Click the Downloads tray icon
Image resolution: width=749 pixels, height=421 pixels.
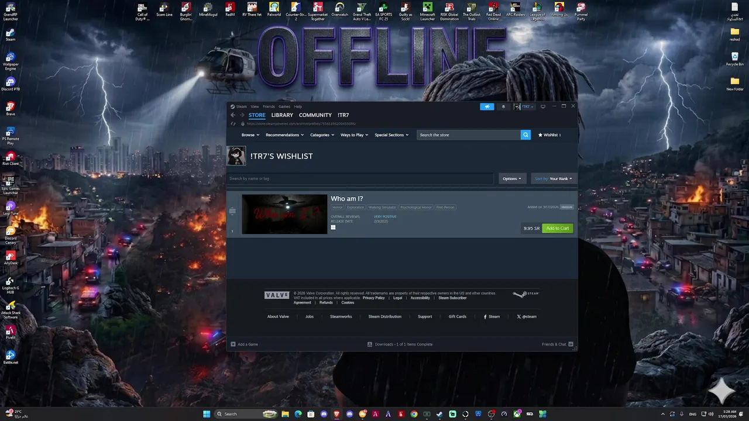(370, 344)
